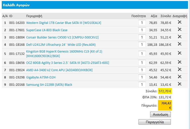Remove OCZ 60GB Agility 3 from cart
The height and width of the screenshot is (129, 190).
point(180,62)
